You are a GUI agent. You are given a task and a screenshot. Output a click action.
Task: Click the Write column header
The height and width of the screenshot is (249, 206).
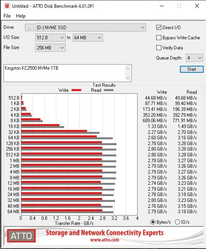point(162,92)
